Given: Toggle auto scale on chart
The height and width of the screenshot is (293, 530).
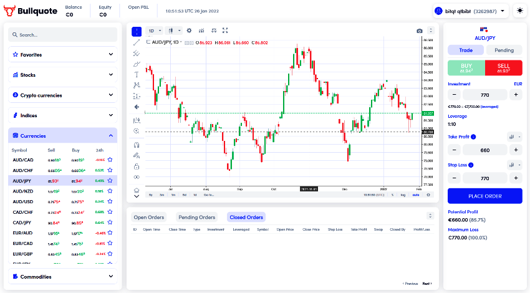Looking at the screenshot, I should pos(416,195).
